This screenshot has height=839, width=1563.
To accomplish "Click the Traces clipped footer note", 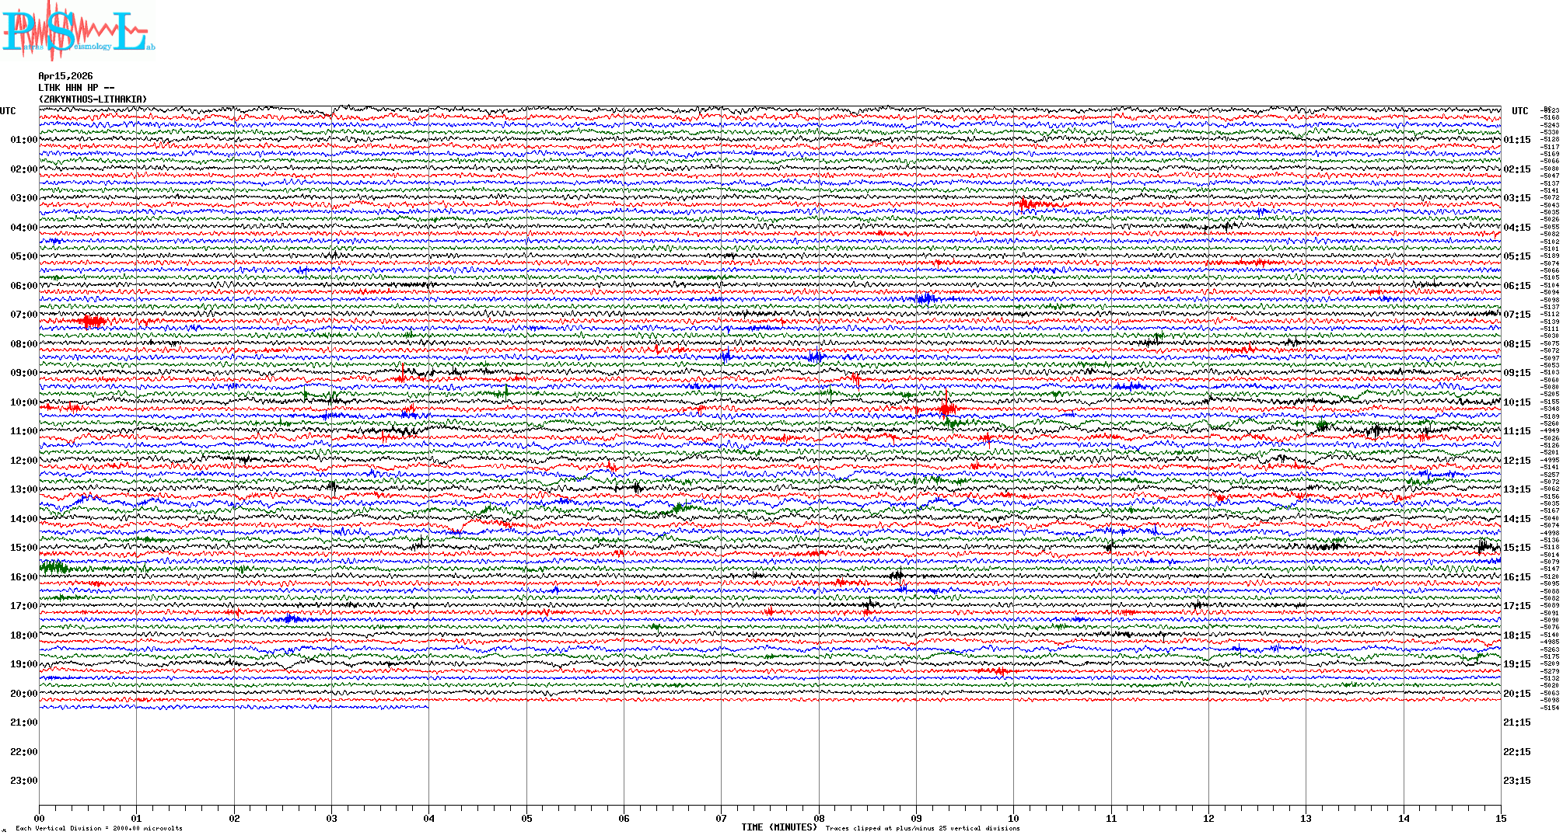I will pos(922,828).
